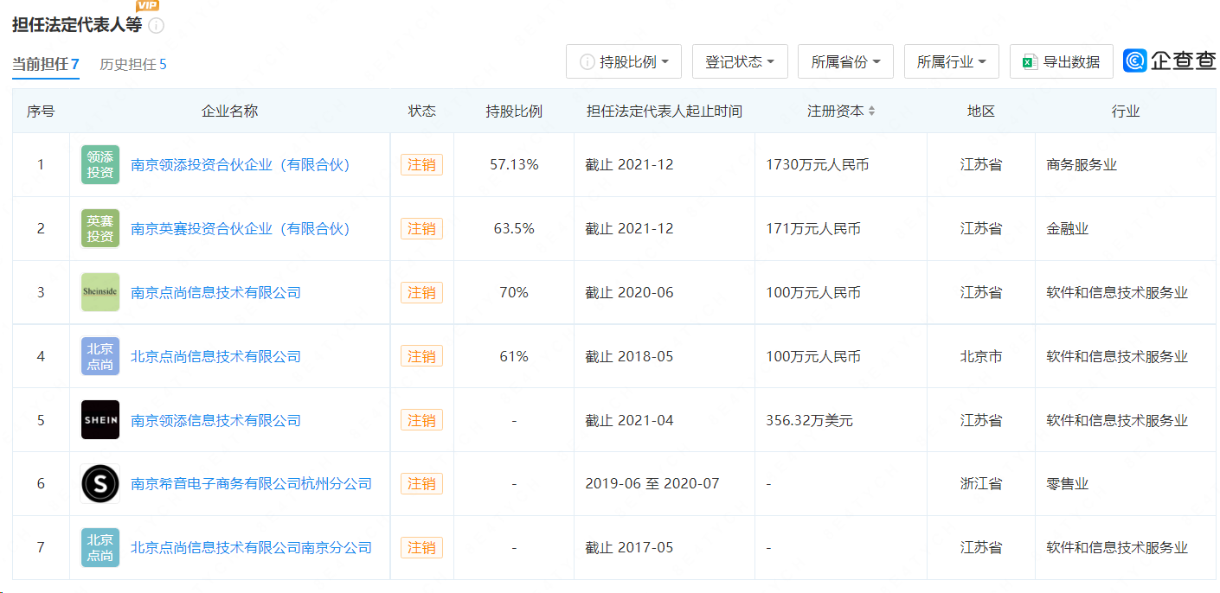Click the Sheinside logo thumbnail

(100, 292)
